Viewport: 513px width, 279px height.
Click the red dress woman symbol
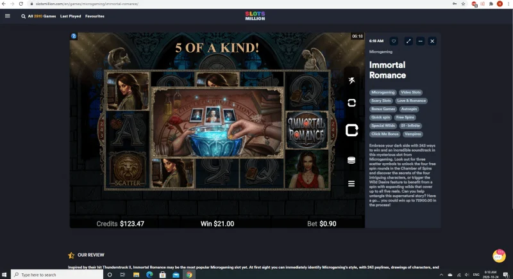tap(307, 170)
